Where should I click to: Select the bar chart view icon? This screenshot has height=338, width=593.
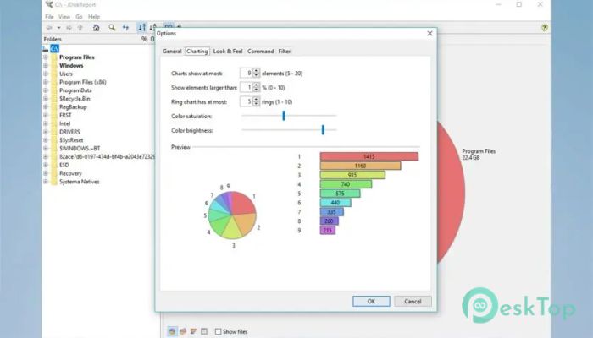193,331
